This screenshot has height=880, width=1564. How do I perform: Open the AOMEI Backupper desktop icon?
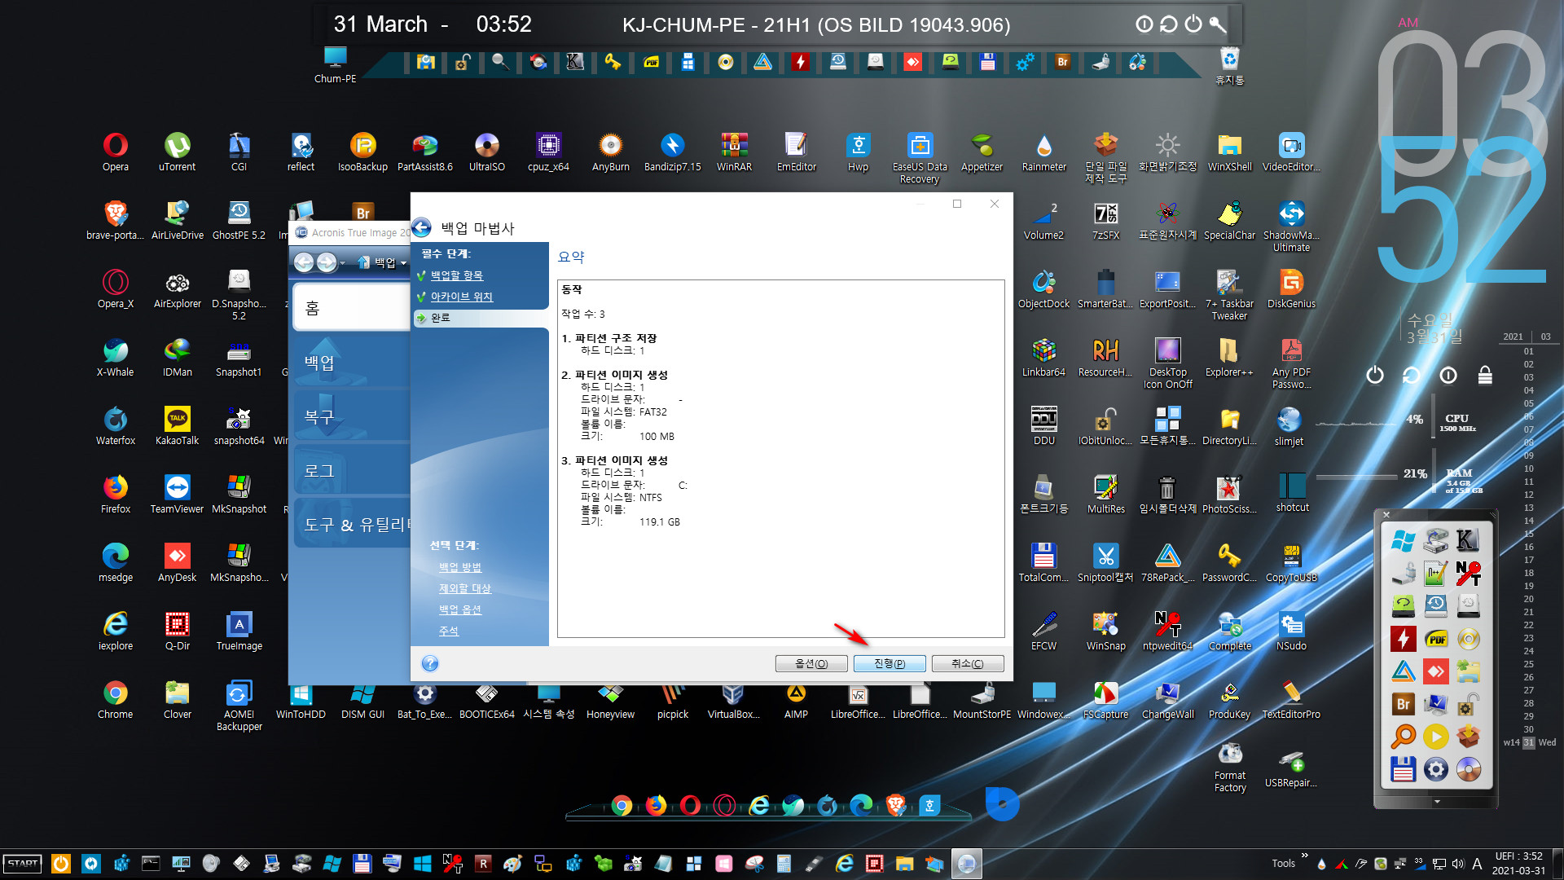(x=239, y=705)
